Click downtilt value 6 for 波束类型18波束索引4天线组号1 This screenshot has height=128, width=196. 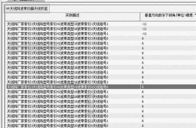click(x=143, y=53)
